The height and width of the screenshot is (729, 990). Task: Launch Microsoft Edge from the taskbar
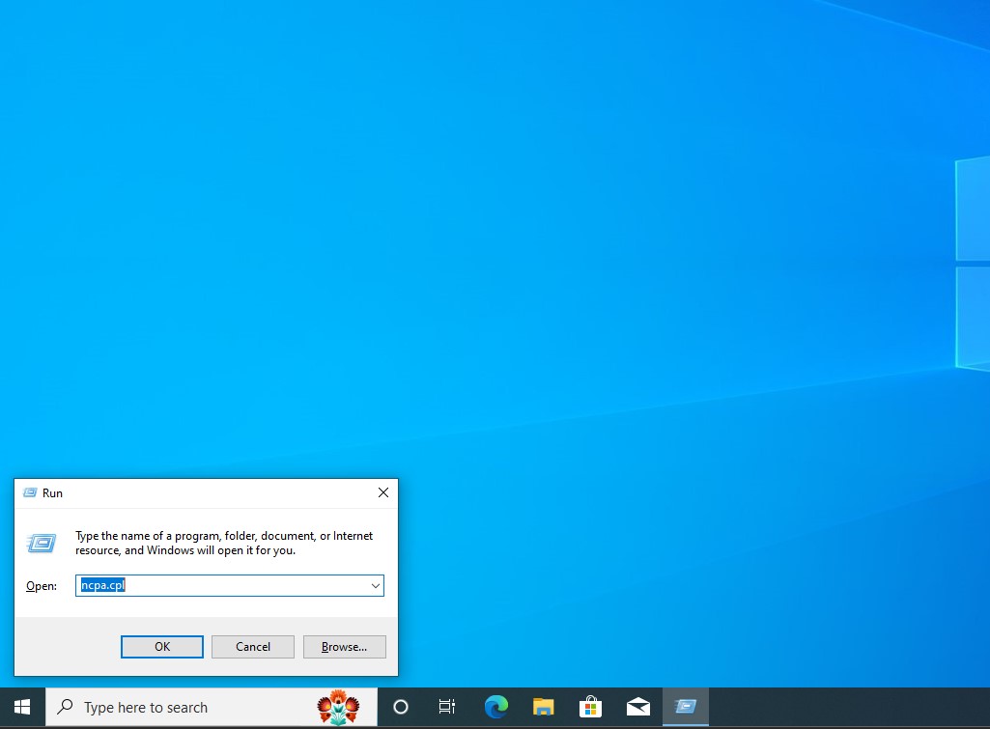coord(495,707)
